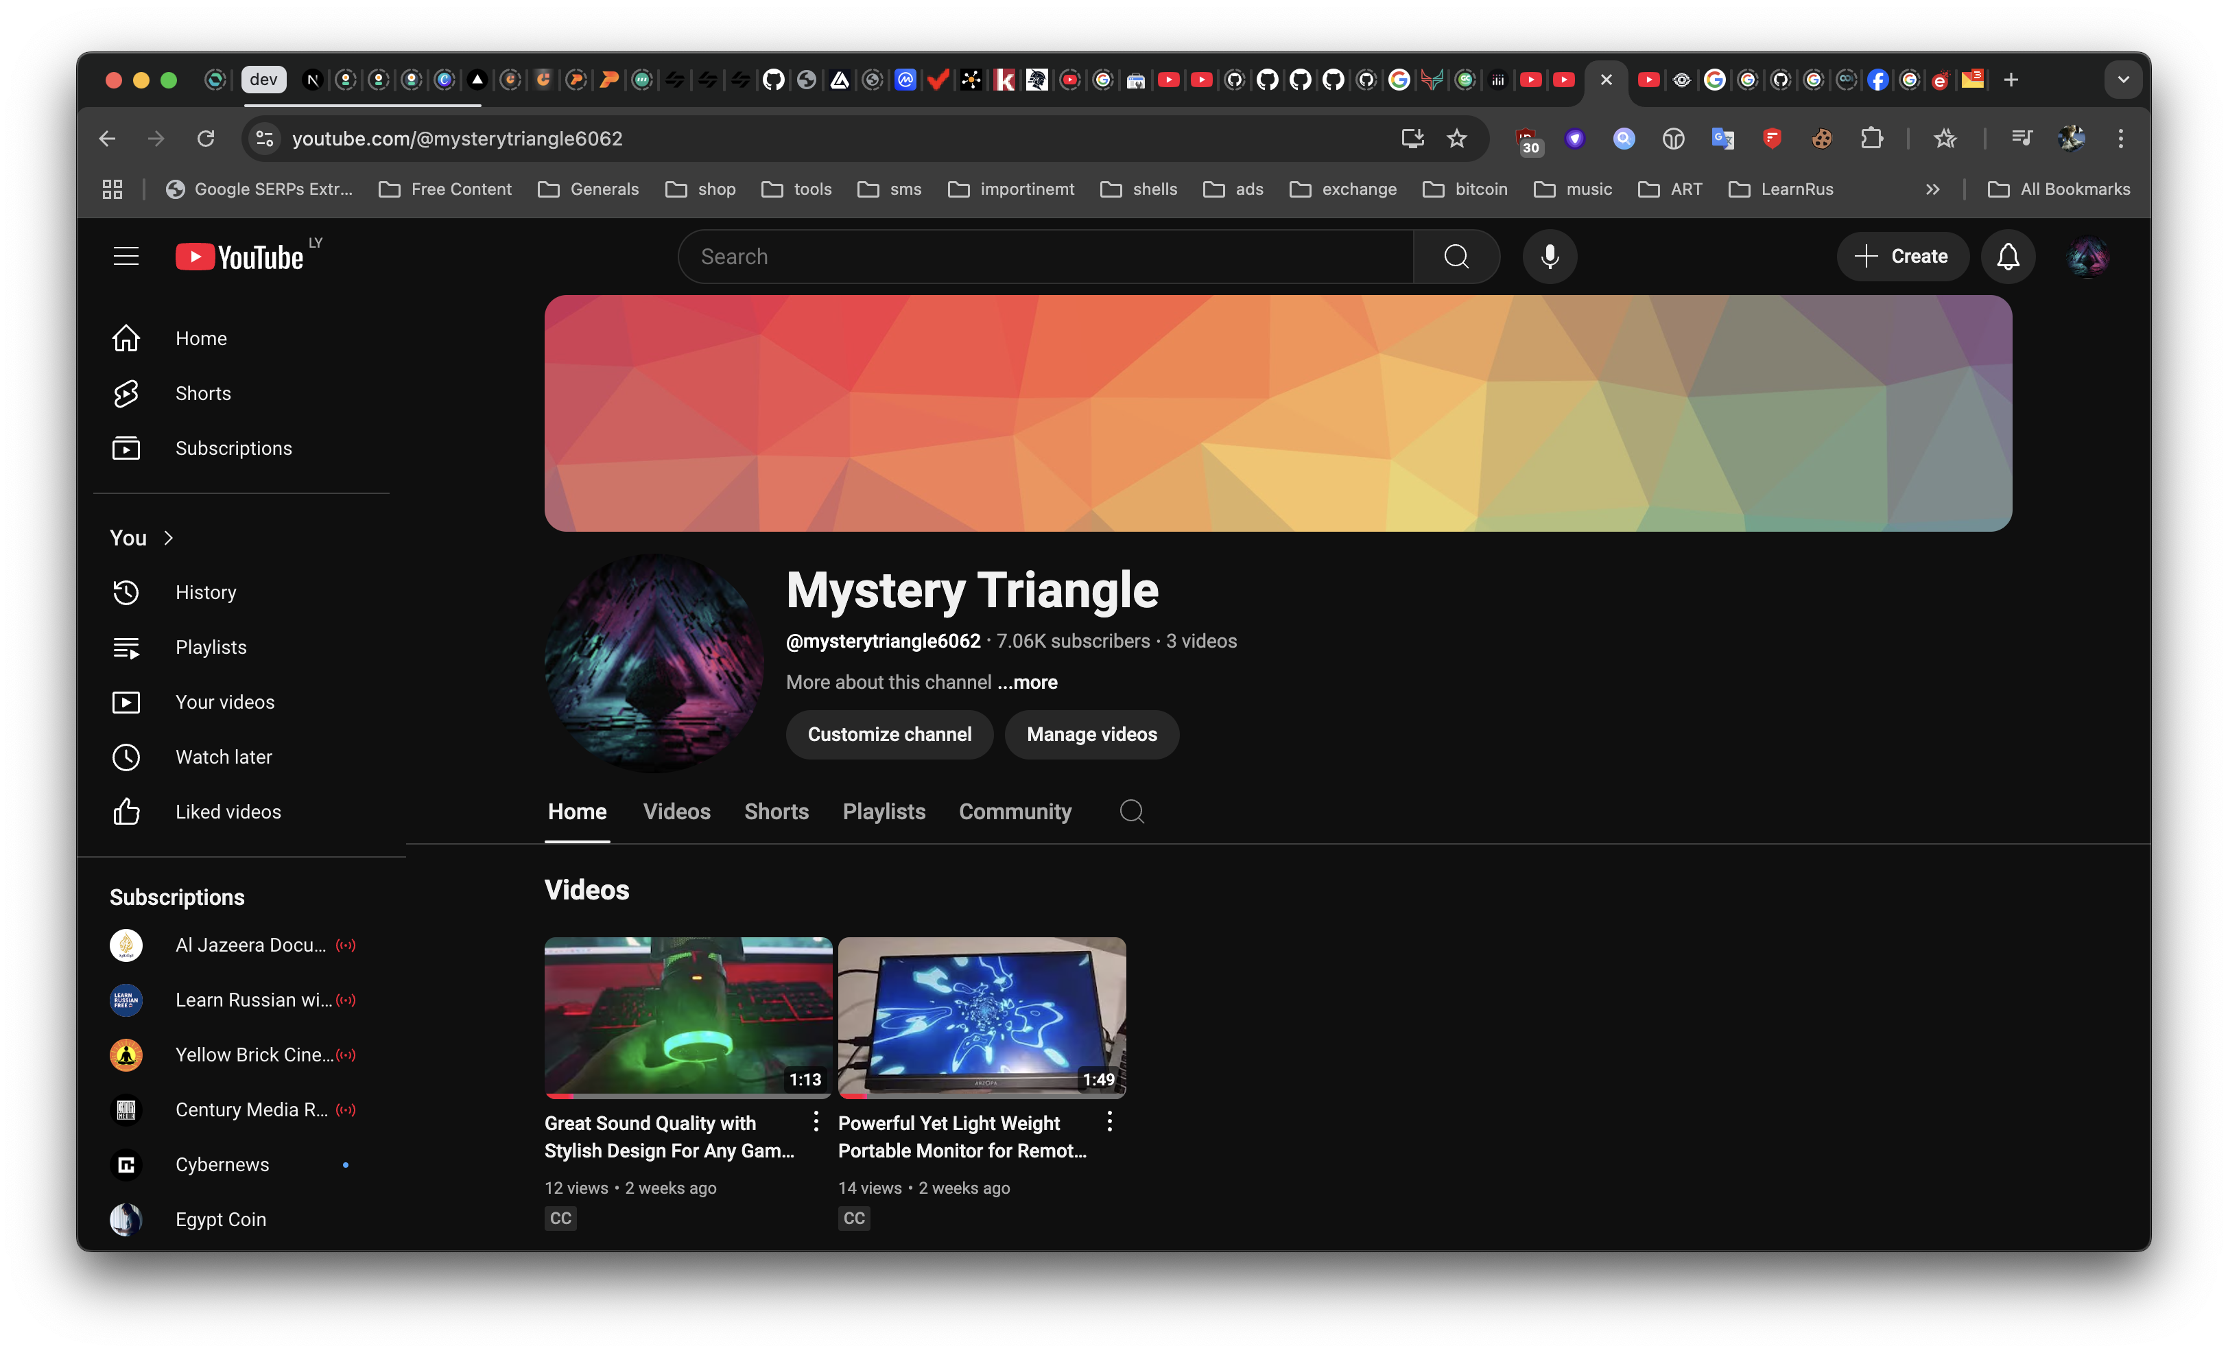Open tab search dropdown arrow
This screenshot has width=2228, height=1353.
pos(2123,80)
